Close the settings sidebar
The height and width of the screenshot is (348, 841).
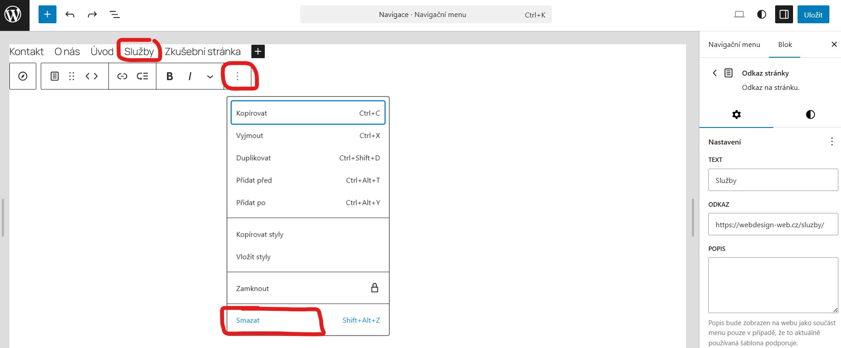click(x=834, y=44)
